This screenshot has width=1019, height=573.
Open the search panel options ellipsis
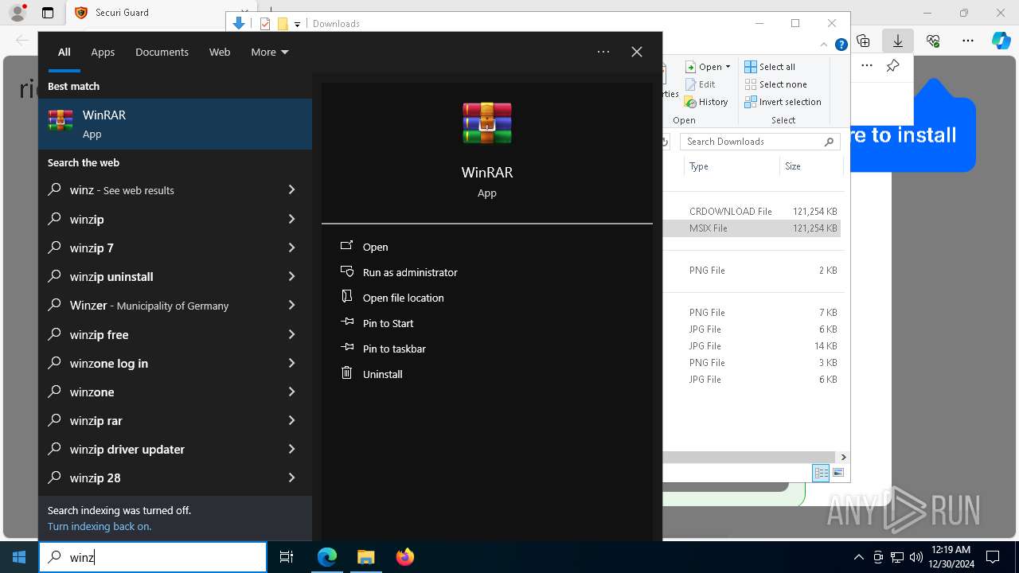(603, 52)
